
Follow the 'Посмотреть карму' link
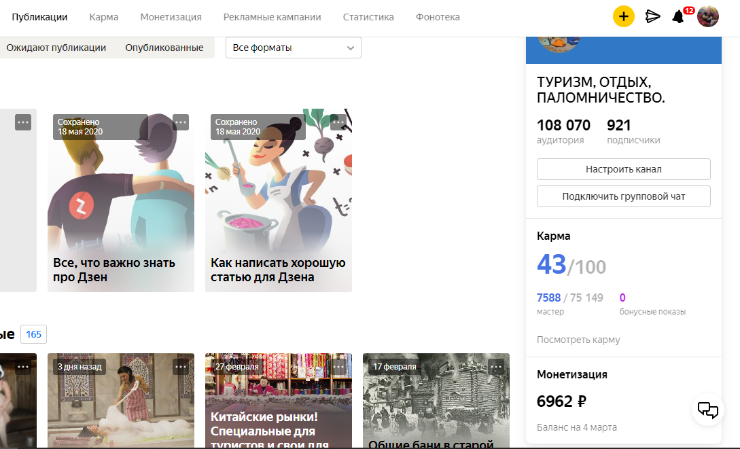click(x=578, y=340)
